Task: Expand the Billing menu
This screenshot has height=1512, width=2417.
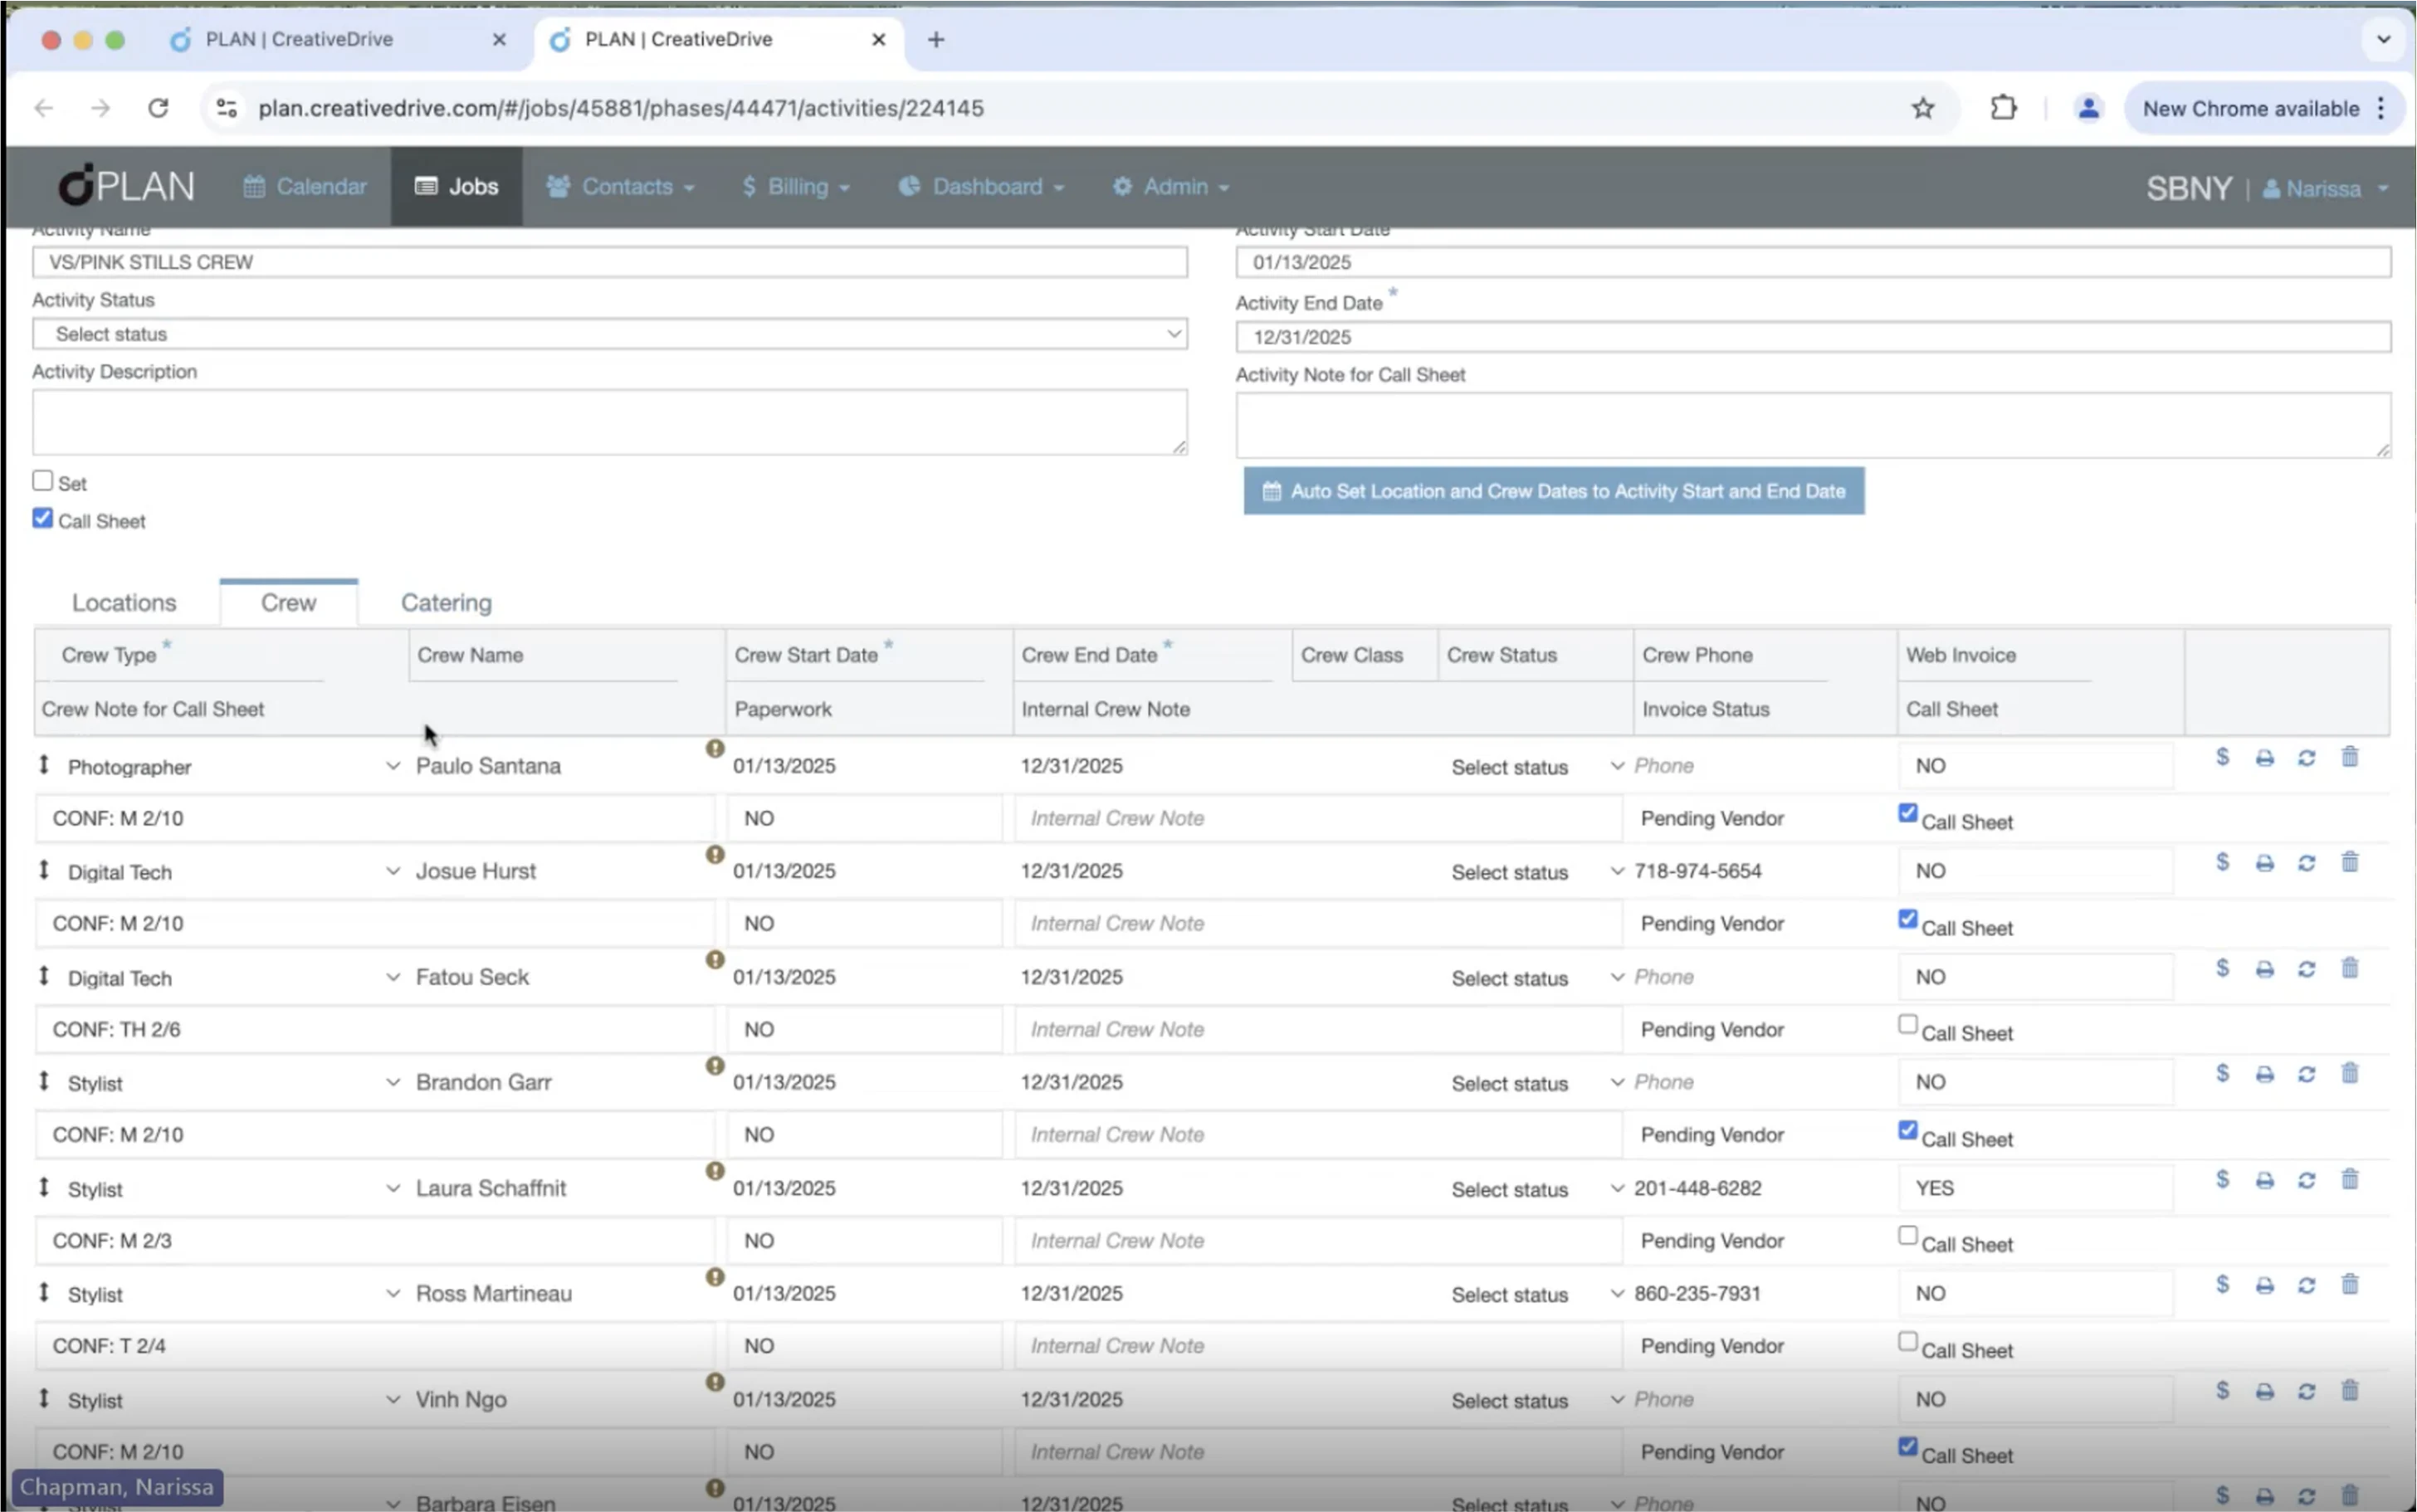Action: tap(797, 187)
